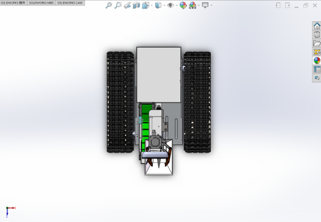Open View Settings monitor icon

pos(205,5)
